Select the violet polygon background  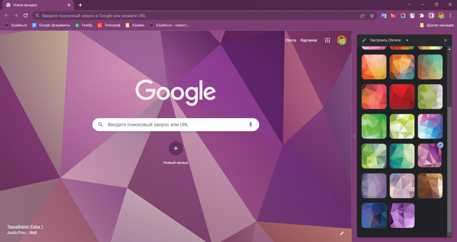click(402, 216)
